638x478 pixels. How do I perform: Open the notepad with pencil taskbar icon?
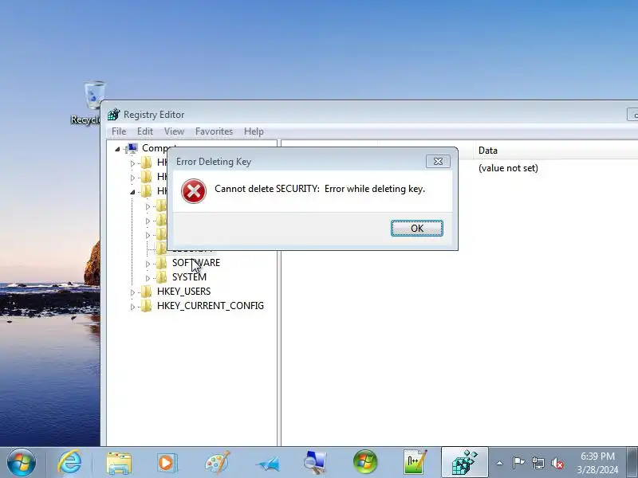[x=415, y=462]
